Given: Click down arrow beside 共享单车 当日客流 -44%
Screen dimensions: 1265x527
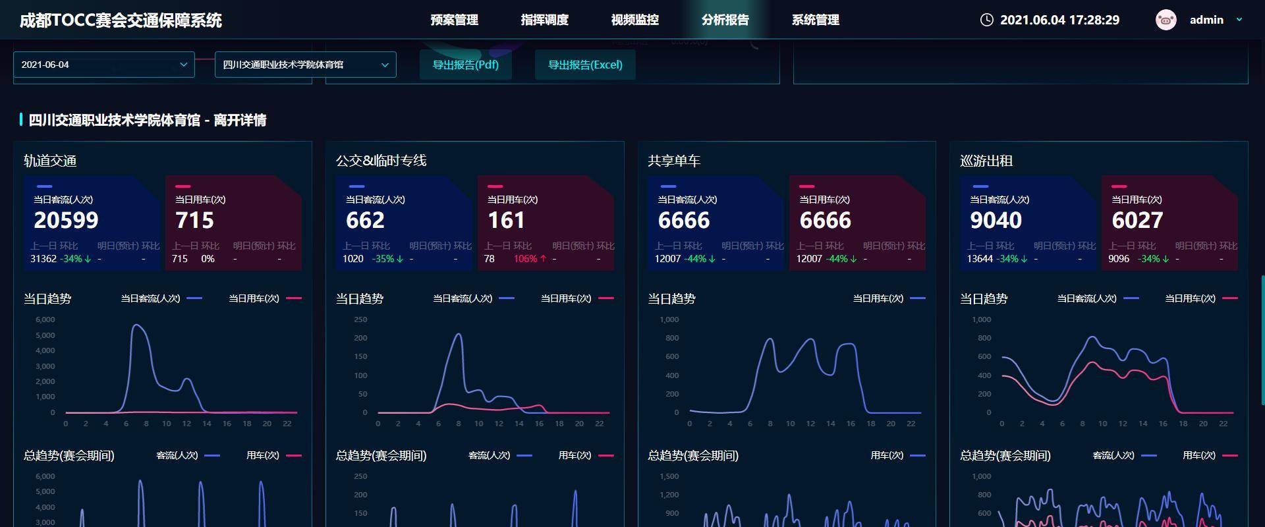Looking at the screenshot, I should pyautogui.click(x=712, y=259).
